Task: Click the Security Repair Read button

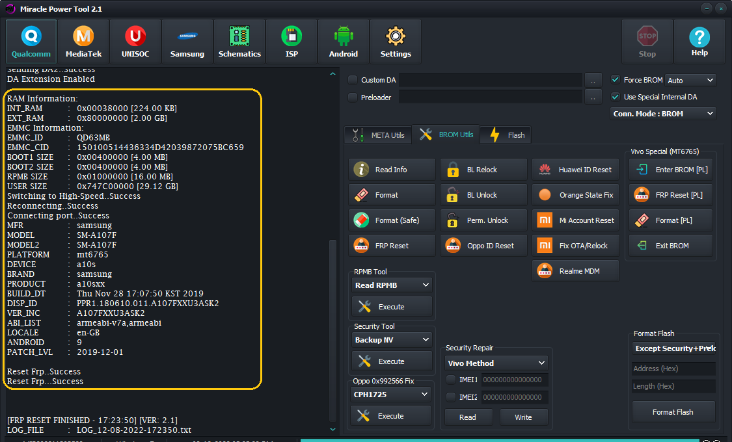Action: tap(468, 417)
